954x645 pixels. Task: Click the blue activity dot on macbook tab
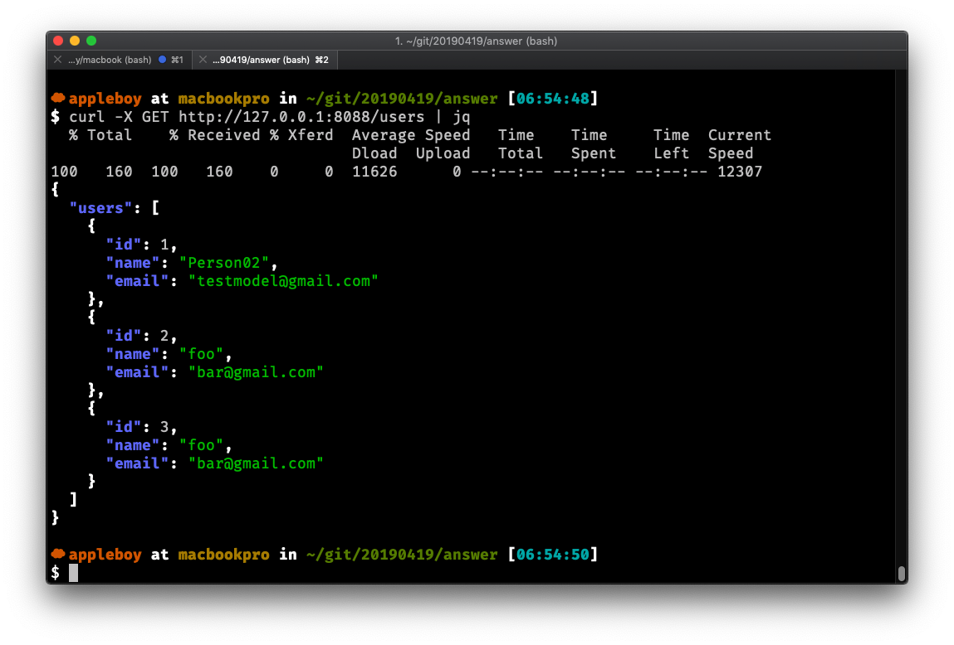[163, 60]
